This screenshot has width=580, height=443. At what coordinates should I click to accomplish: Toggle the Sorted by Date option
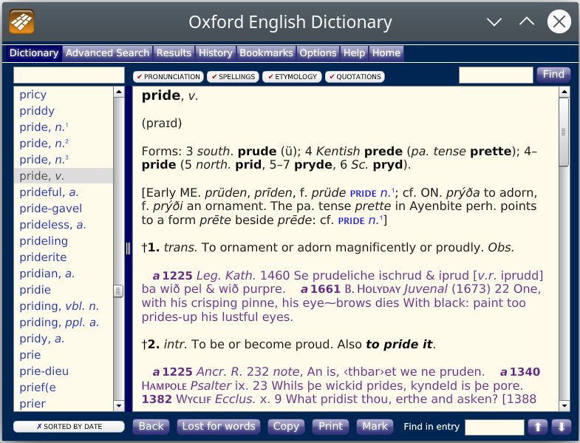tap(69, 427)
